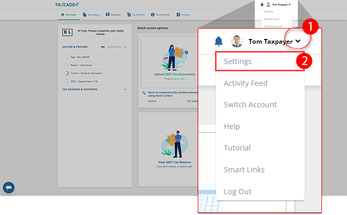The image size is (347, 215).
Task: Collapse the Gather & Prepare section chevron
Action: tap(125, 47)
